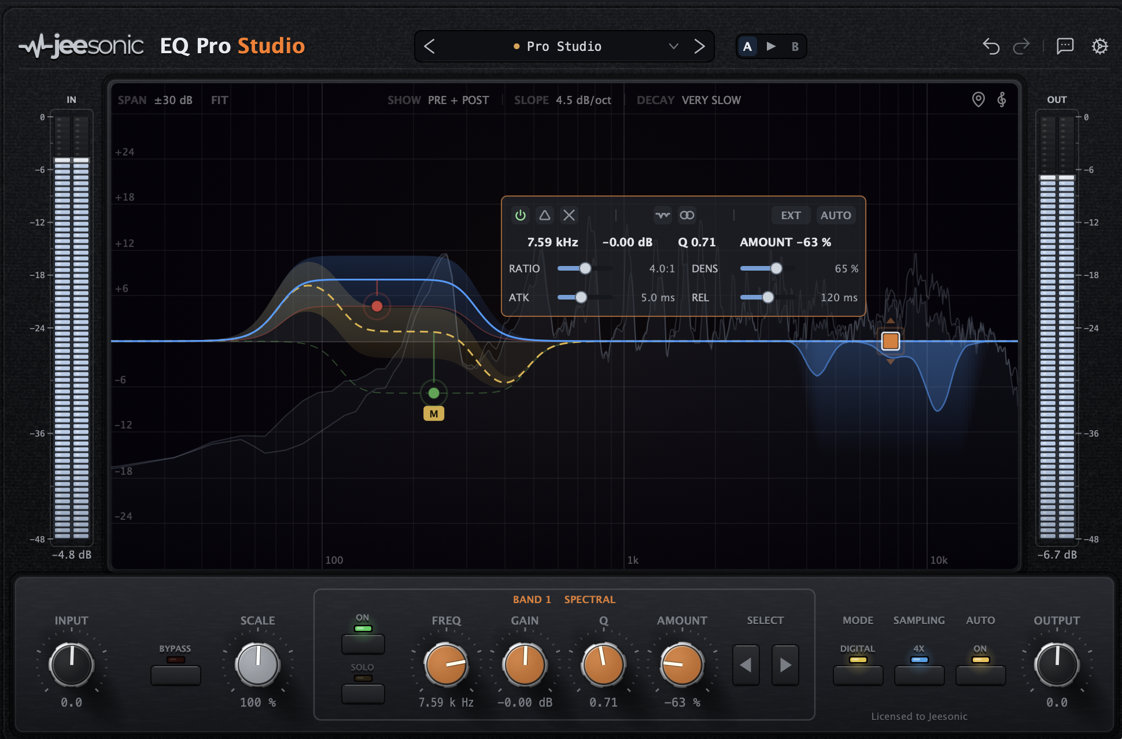Click the -4.8 dB input meter reading
Viewport: 1122px width, 739px height.
(72, 555)
